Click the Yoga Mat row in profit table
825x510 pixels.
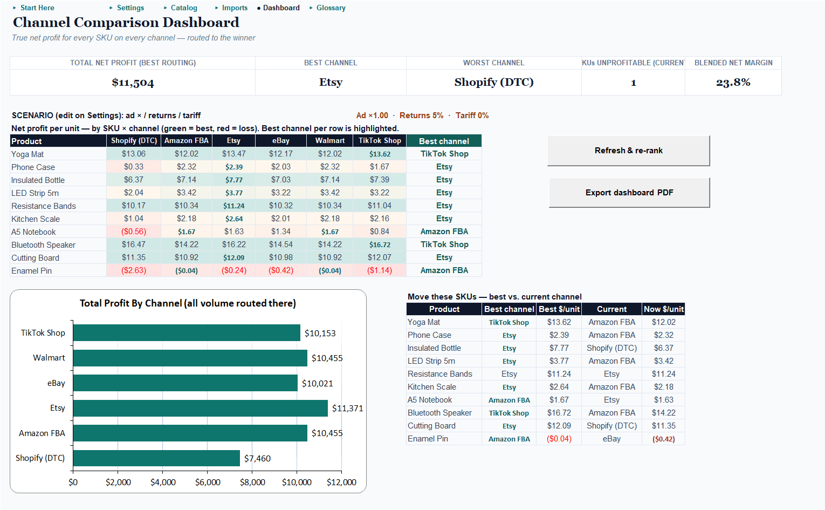coord(246,154)
